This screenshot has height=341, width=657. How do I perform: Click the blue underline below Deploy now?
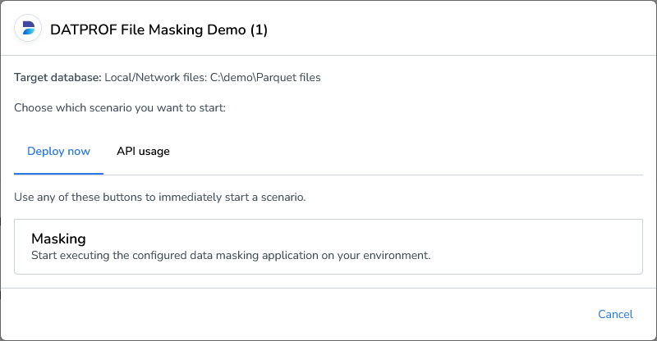[58, 174]
